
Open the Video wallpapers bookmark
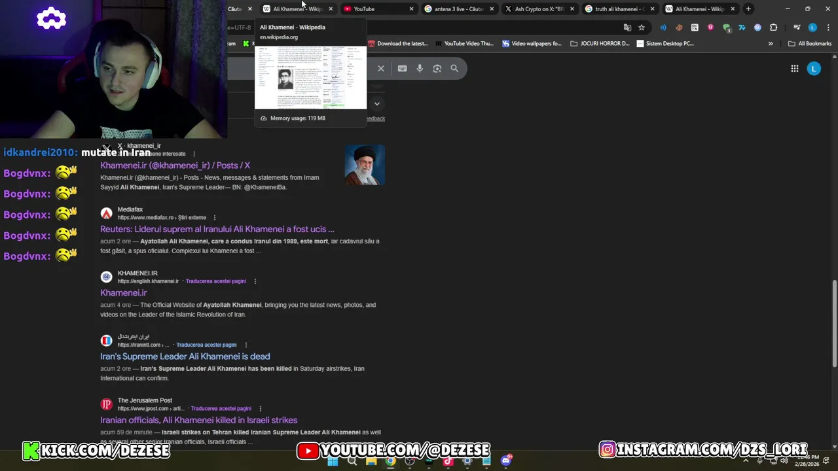532,44
